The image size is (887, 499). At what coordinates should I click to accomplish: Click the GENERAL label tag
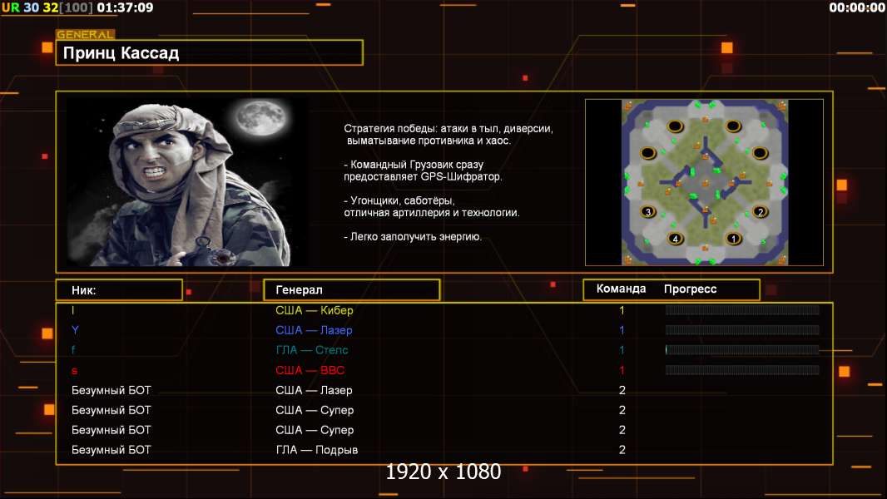[x=86, y=34]
